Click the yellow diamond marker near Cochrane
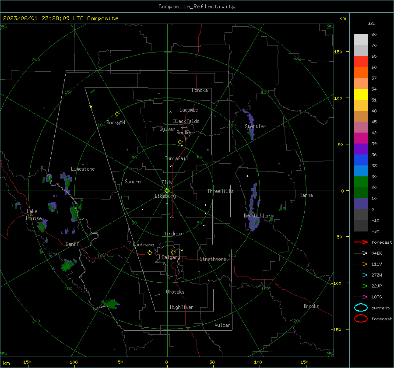The height and width of the screenshot is (368, 394). (150, 252)
